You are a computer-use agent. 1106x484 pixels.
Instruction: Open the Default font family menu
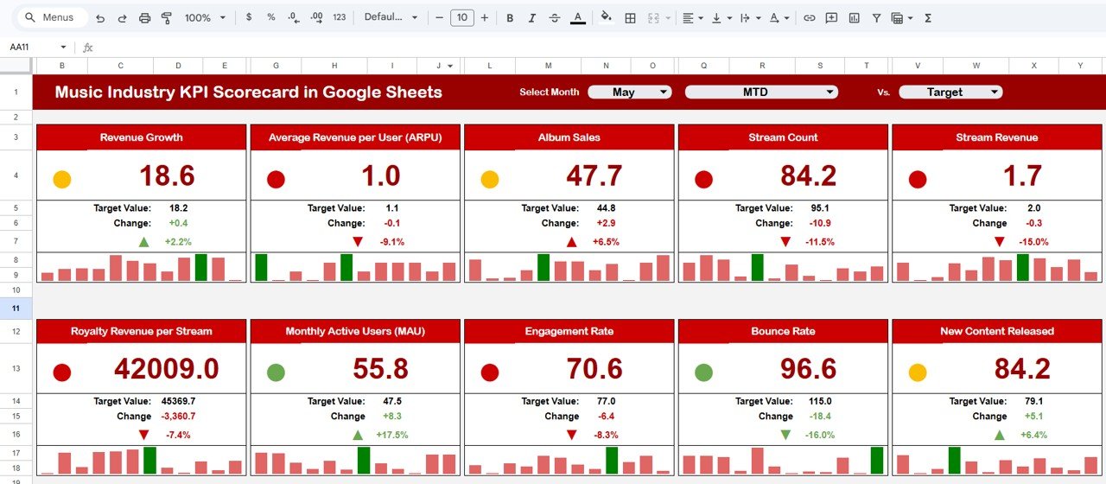click(x=391, y=18)
